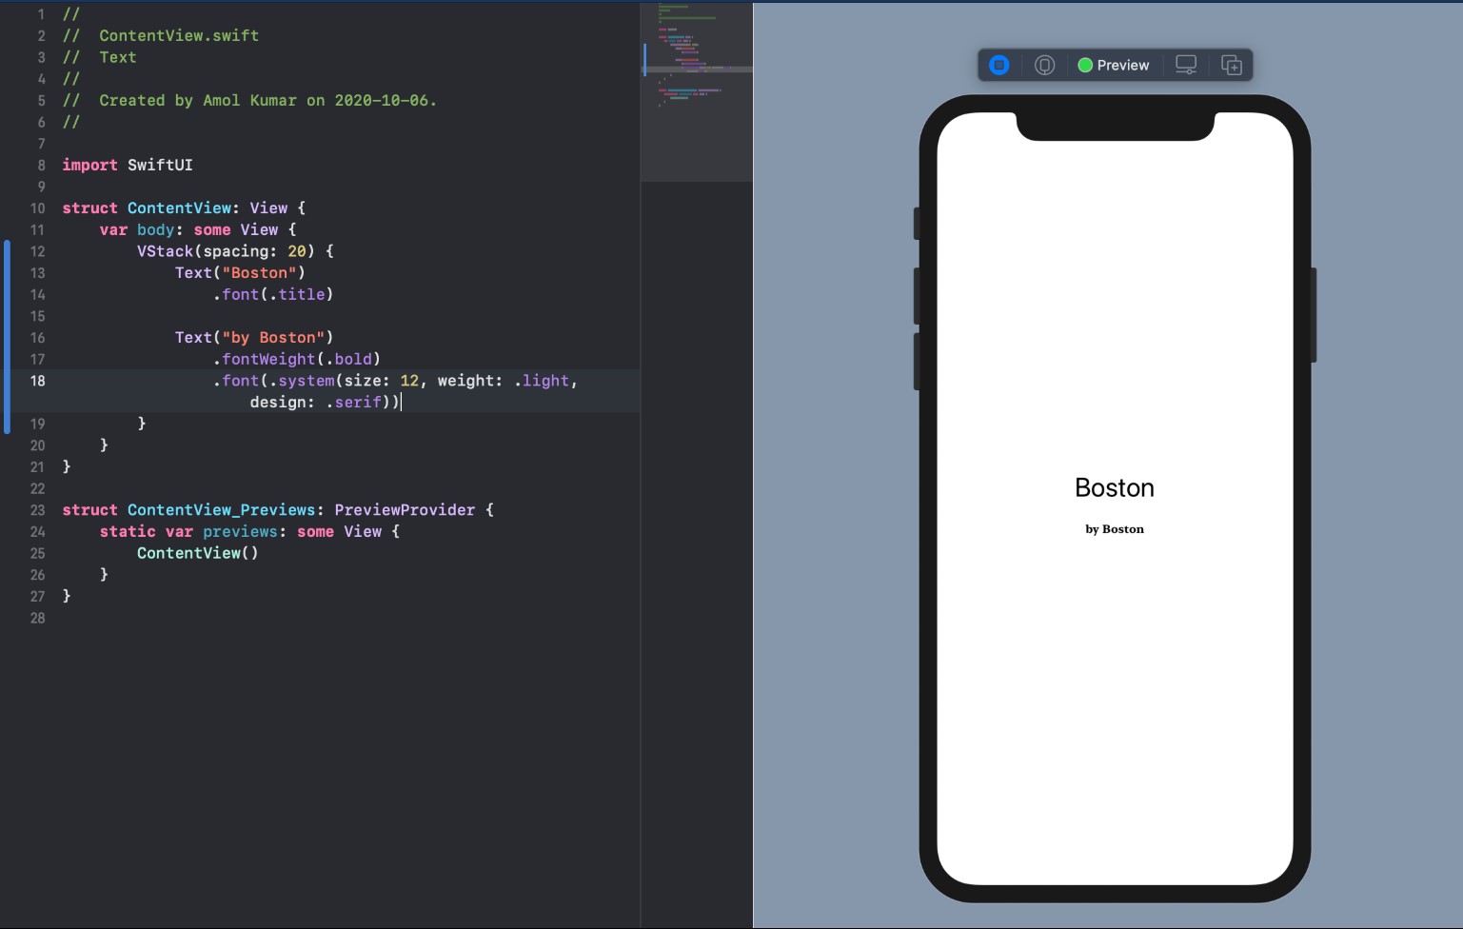The image size is (1463, 929).
Task: Click '.serif' design value
Action: pos(353,403)
